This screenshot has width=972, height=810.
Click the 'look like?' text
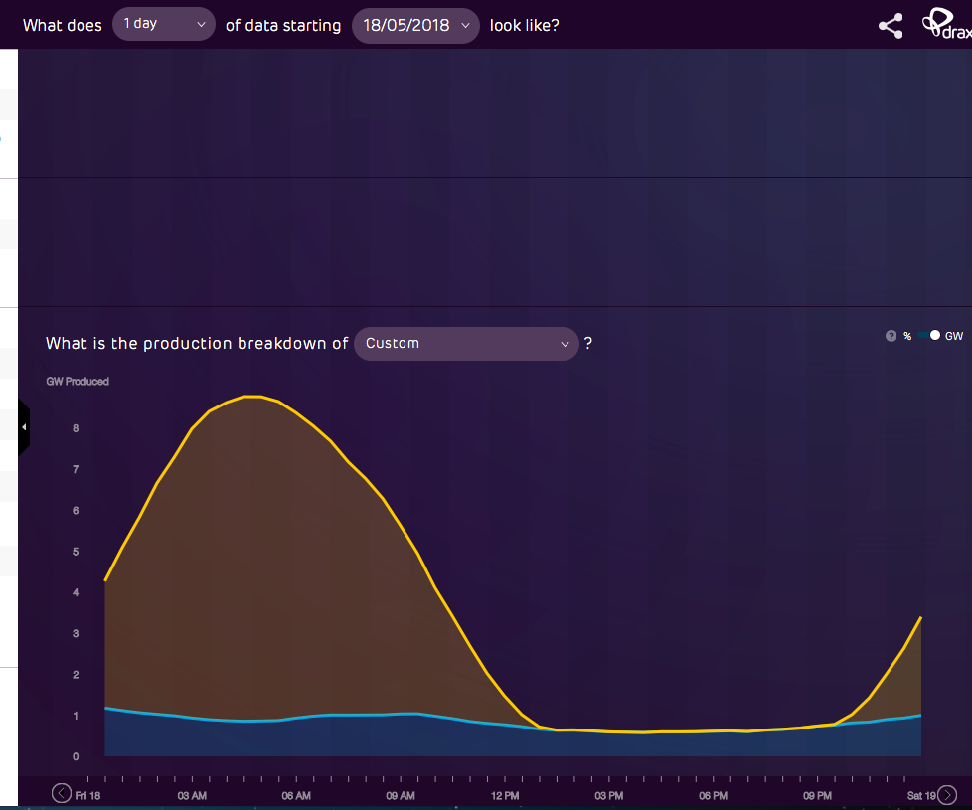(525, 26)
